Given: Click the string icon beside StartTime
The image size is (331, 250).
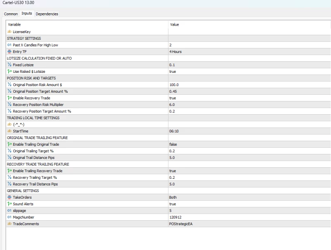Looking at the screenshot, I should pos(10,131).
